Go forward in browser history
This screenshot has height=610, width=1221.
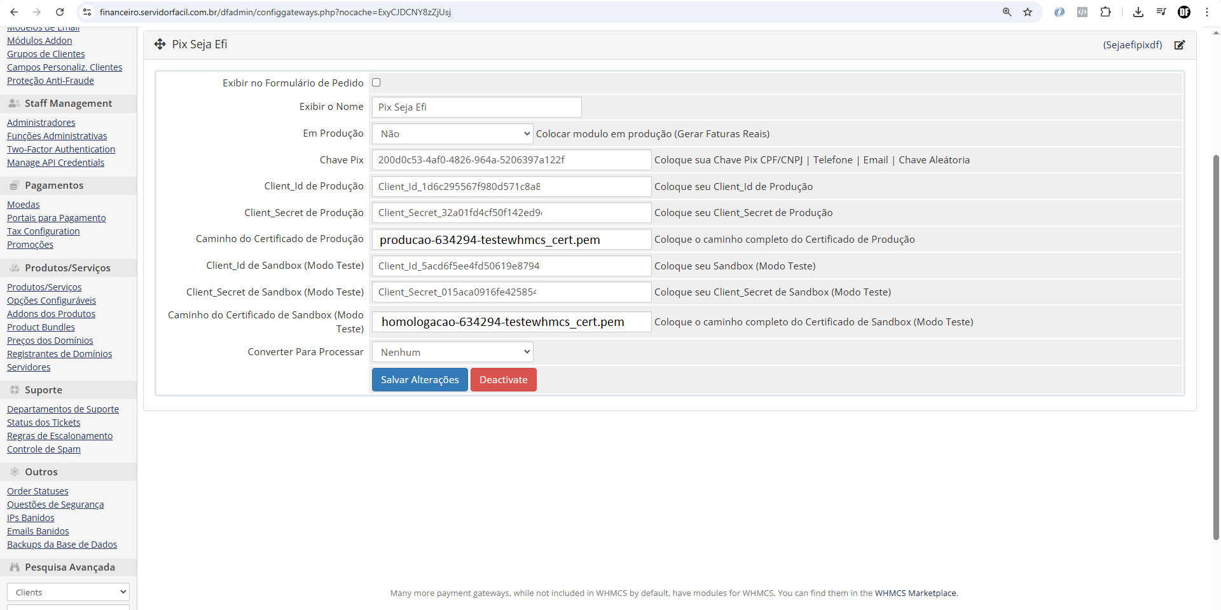tap(37, 12)
